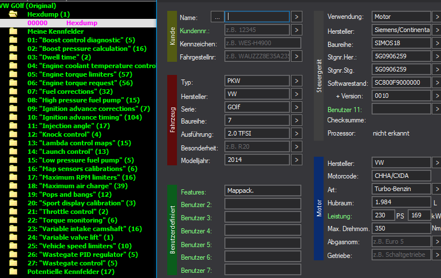Click folder icon of Fuel corrections
Image resolution: width=441 pixels, height=278 pixels.
point(13,92)
